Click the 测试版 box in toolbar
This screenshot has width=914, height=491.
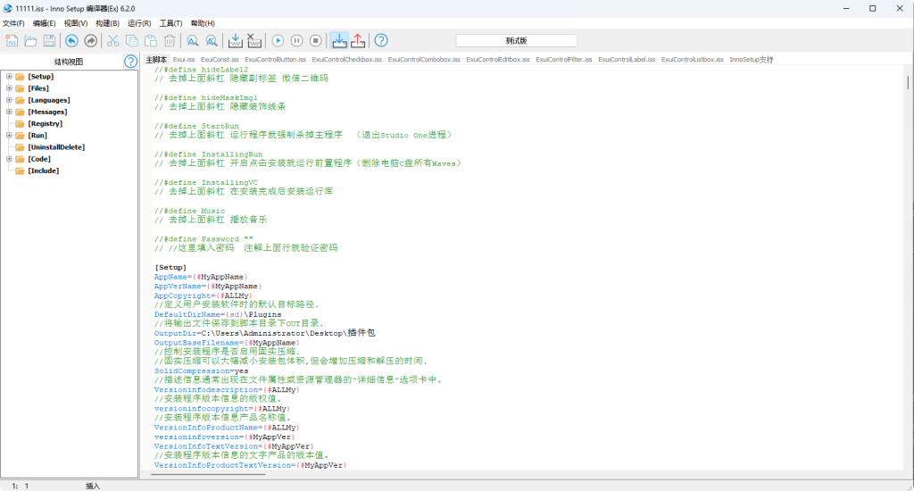click(x=517, y=41)
